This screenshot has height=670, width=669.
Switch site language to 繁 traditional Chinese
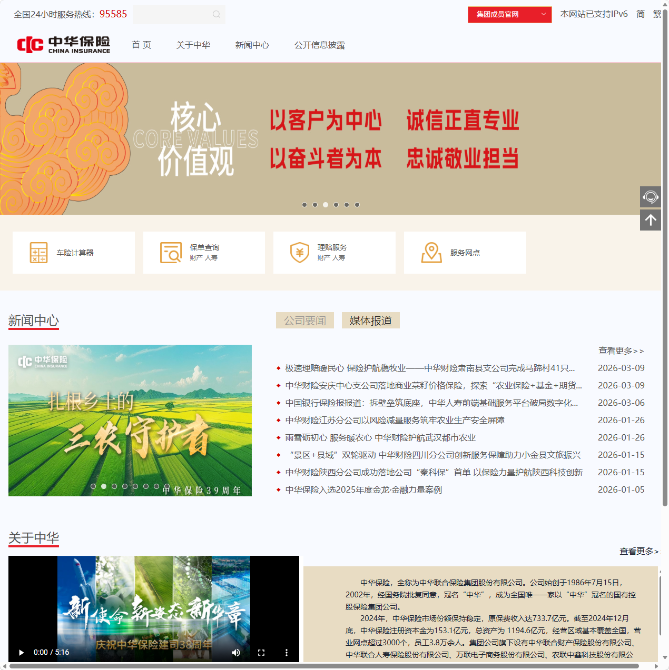658,14
